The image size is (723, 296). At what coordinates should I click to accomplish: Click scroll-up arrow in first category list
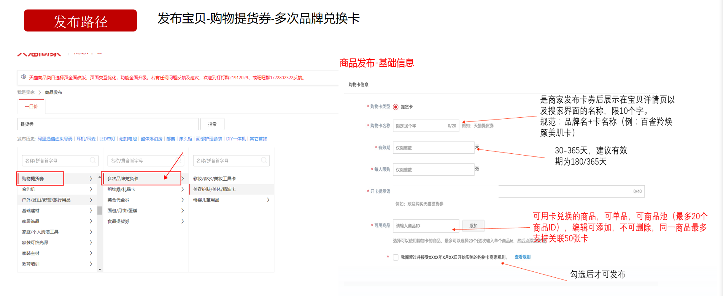pos(100,177)
